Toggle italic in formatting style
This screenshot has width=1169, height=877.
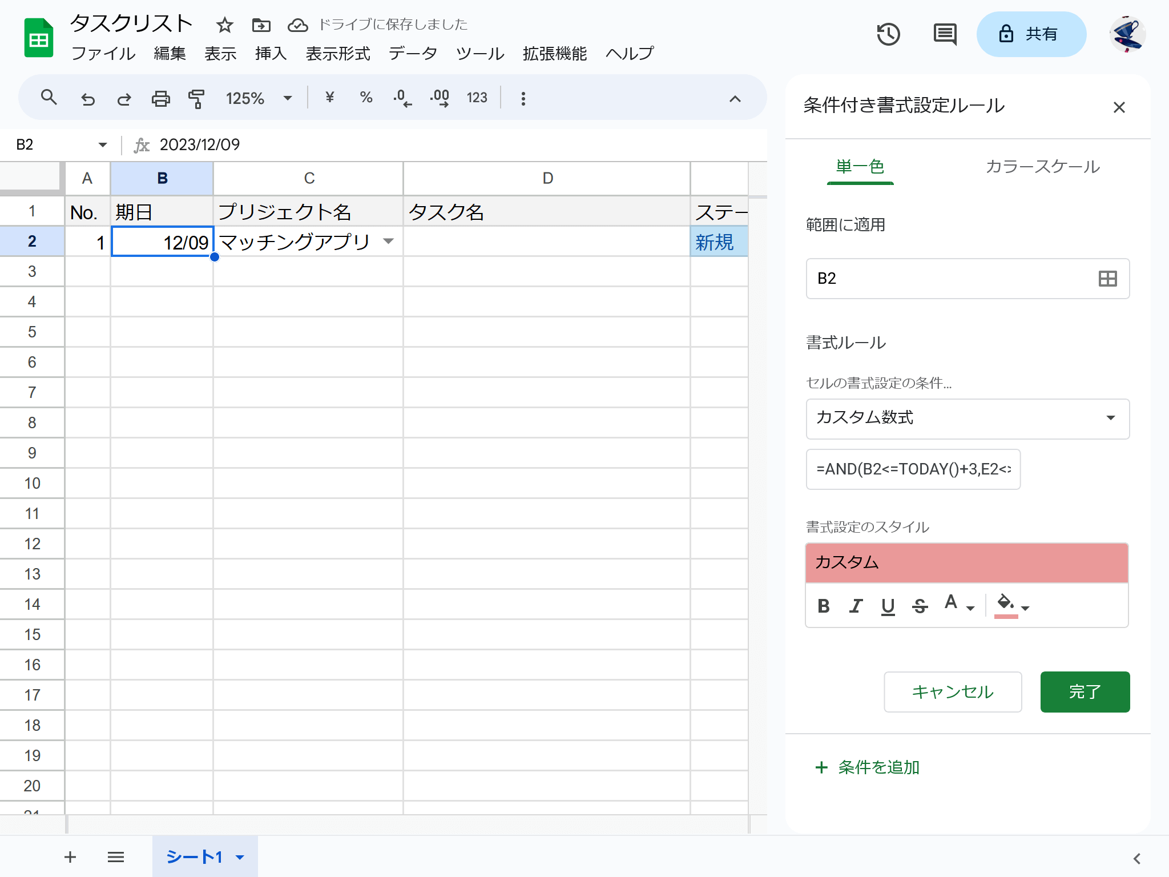[855, 606]
